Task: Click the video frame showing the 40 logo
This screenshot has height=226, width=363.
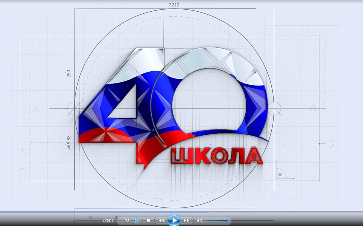Action: coord(181,106)
